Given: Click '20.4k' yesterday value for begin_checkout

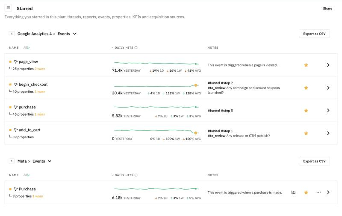Looking at the screenshot, I should [x=117, y=93].
